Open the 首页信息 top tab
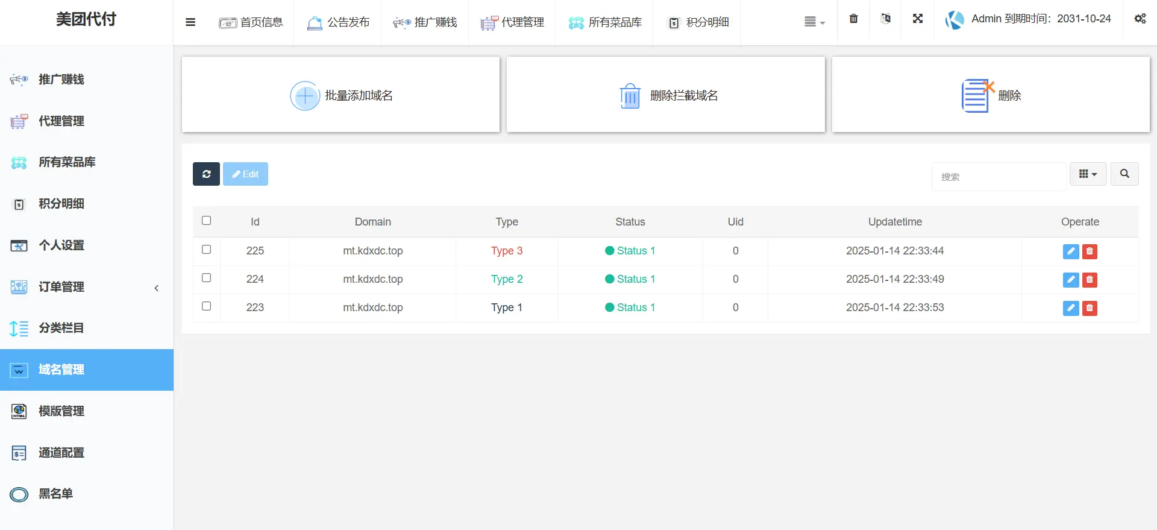Image resolution: width=1157 pixels, height=530 pixels. point(251,22)
